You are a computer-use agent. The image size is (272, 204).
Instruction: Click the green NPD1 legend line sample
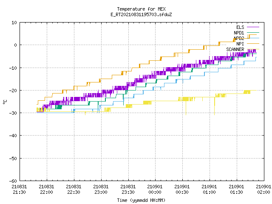[x=253, y=32]
